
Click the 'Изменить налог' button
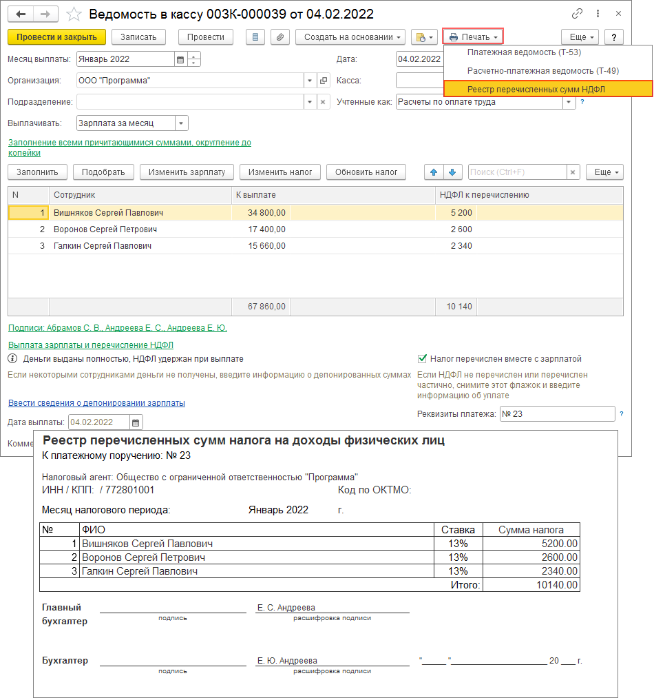280,172
